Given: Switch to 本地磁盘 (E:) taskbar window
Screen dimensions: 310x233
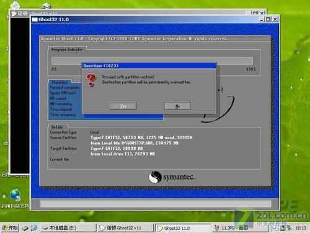Looking at the screenshot, I should tap(68, 228).
